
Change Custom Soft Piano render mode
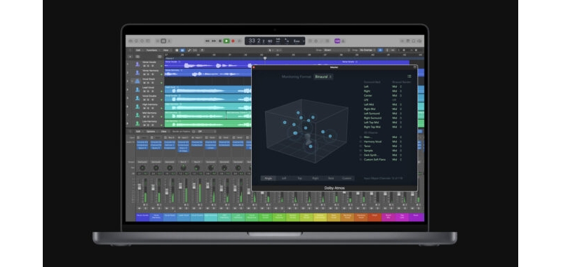pos(397,159)
